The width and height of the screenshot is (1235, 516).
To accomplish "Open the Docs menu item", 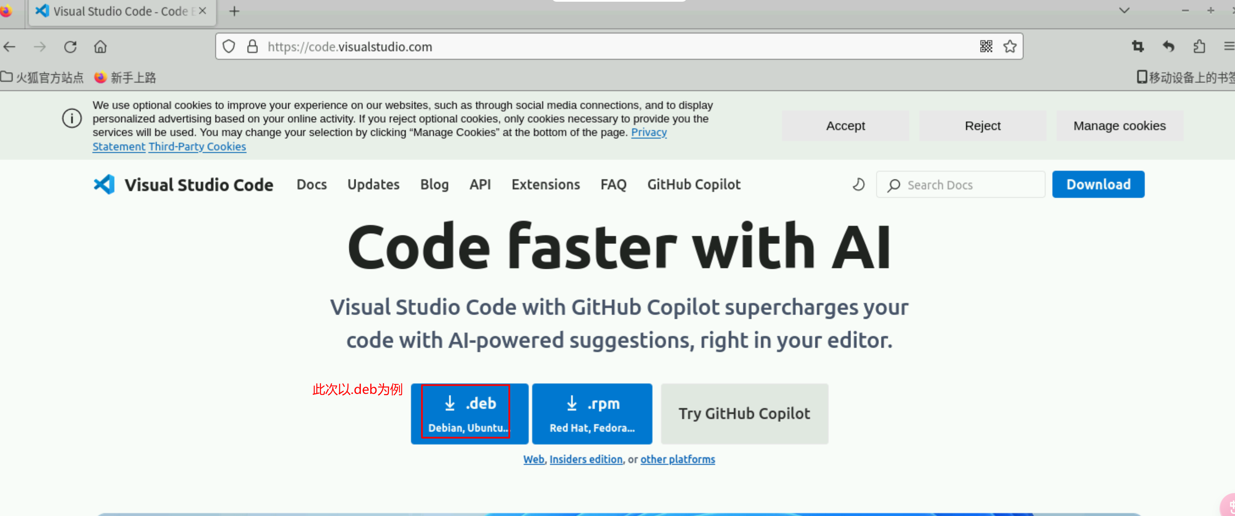I will pyautogui.click(x=312, y=184).
